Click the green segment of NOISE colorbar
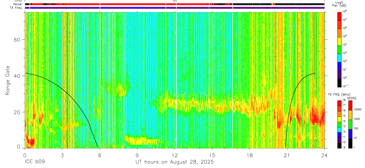 [350, 124]
